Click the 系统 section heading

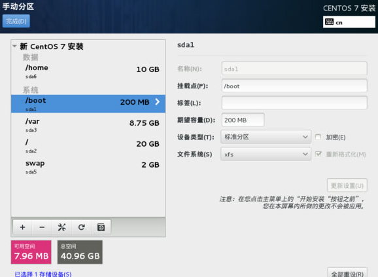31,90
